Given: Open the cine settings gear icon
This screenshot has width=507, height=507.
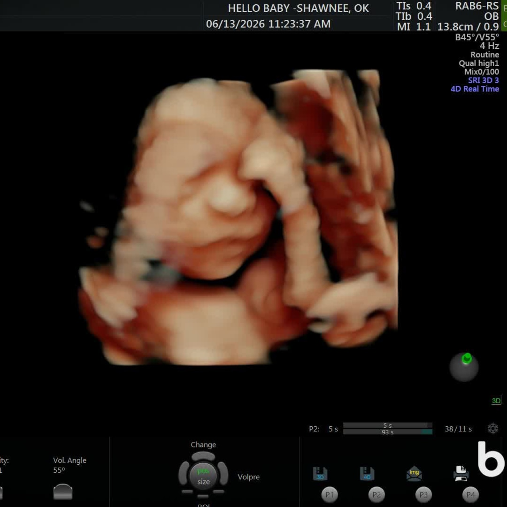Looking at the screenshot, I should coord(493,429).
